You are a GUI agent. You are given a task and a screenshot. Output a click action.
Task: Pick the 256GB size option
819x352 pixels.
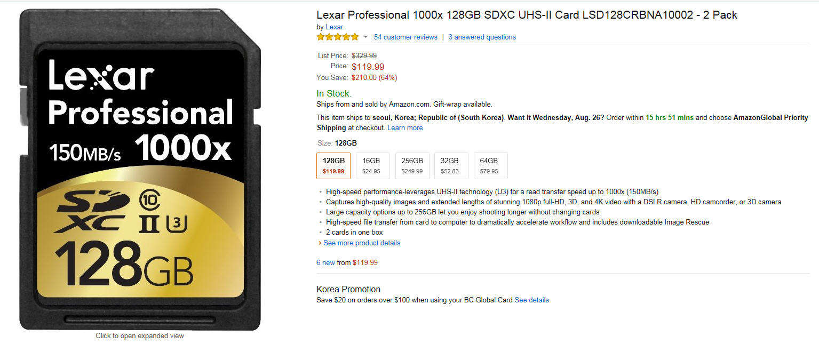click(x=412, y=165)
